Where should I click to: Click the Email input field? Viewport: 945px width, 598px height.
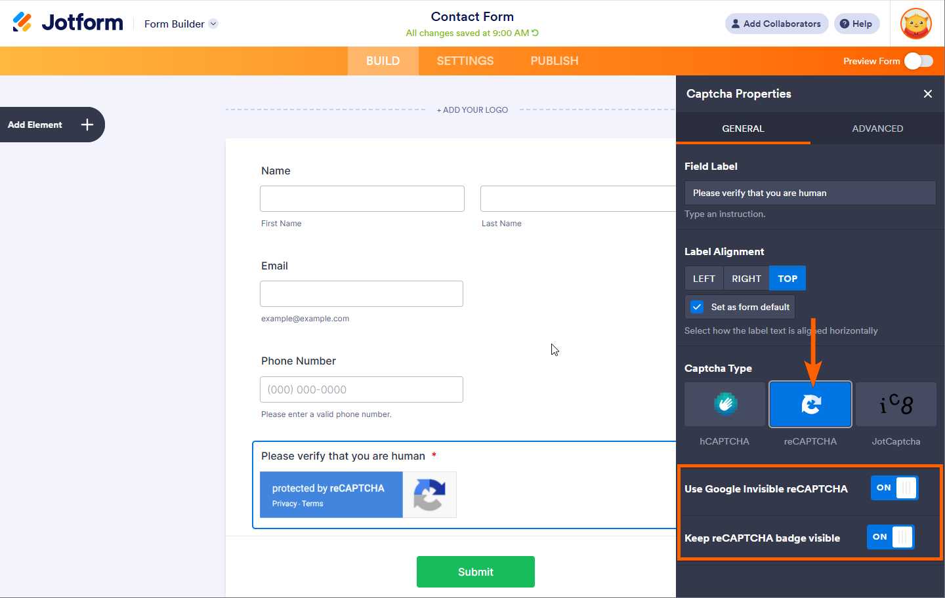tap(362, 294)
